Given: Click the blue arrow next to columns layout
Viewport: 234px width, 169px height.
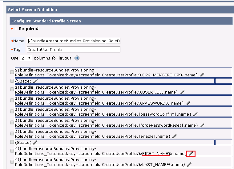Looking at the screenshot, I should (x=77, y=58).
